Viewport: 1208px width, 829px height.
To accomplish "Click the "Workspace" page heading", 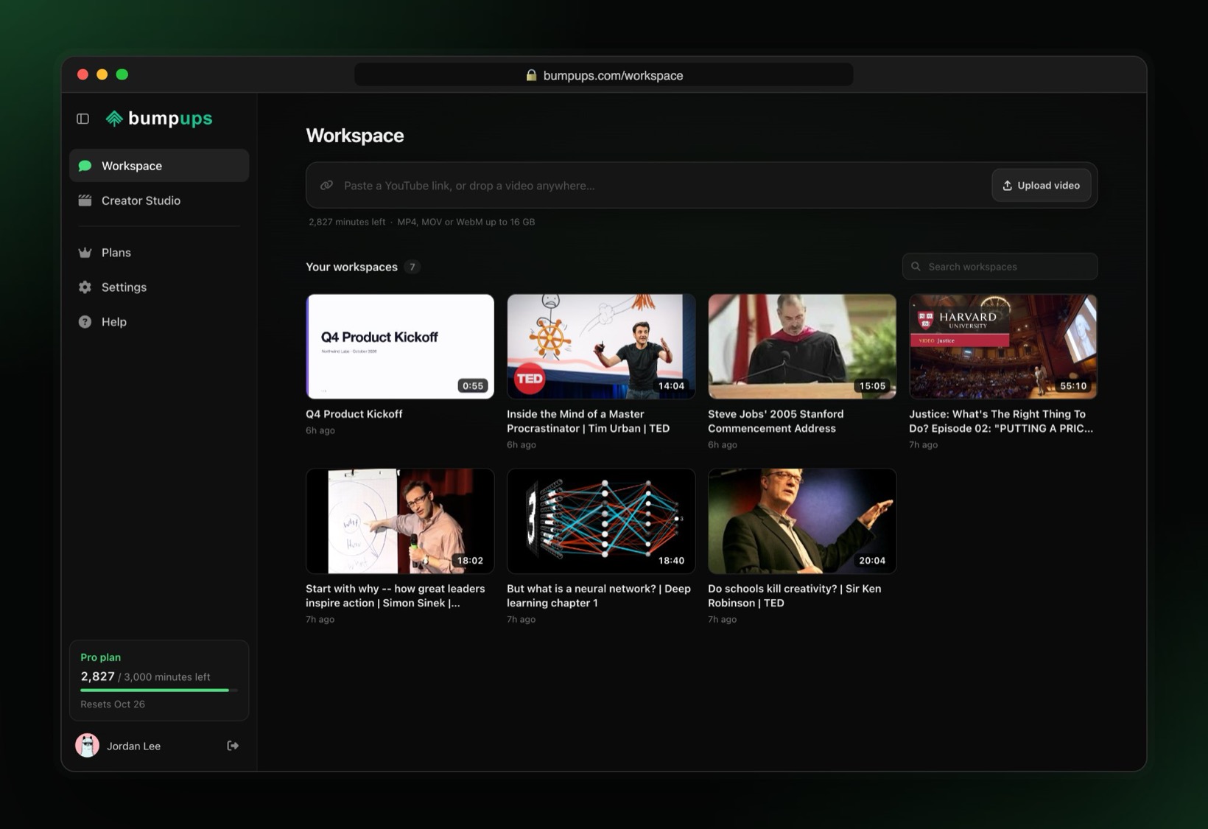I will click(x=355, y=136).
